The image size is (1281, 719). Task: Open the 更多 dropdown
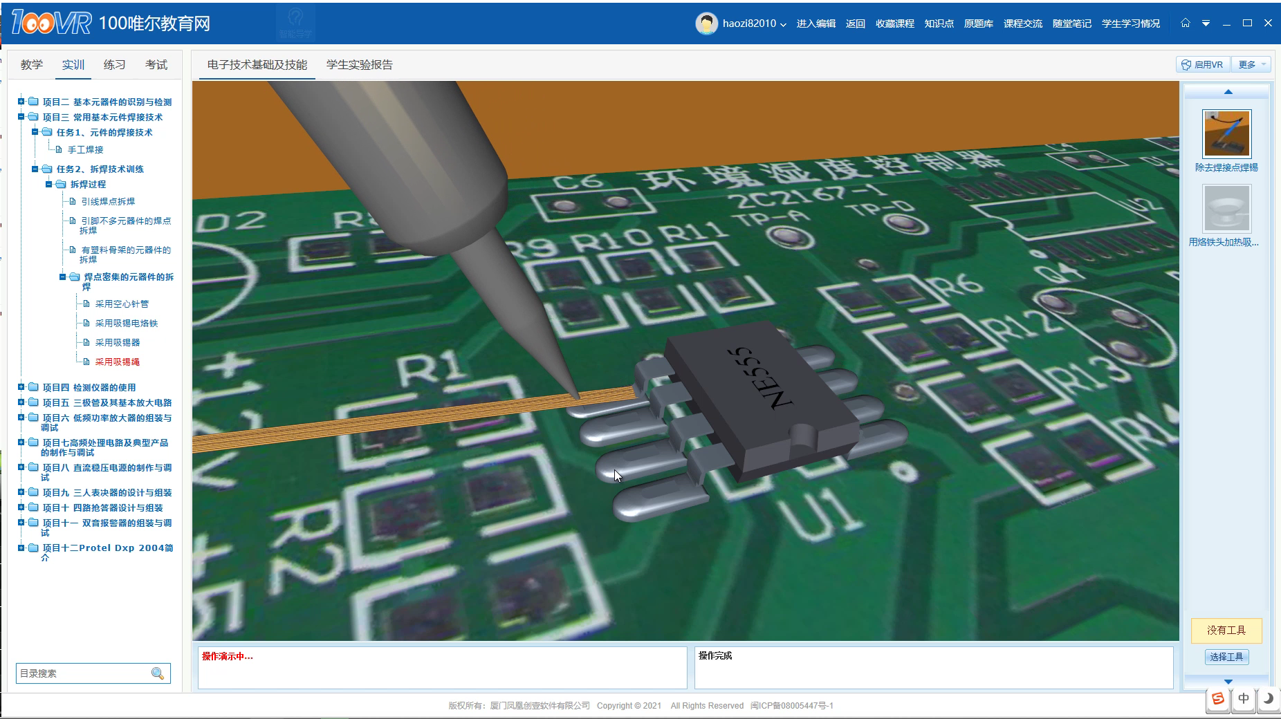pos(1253,64)
